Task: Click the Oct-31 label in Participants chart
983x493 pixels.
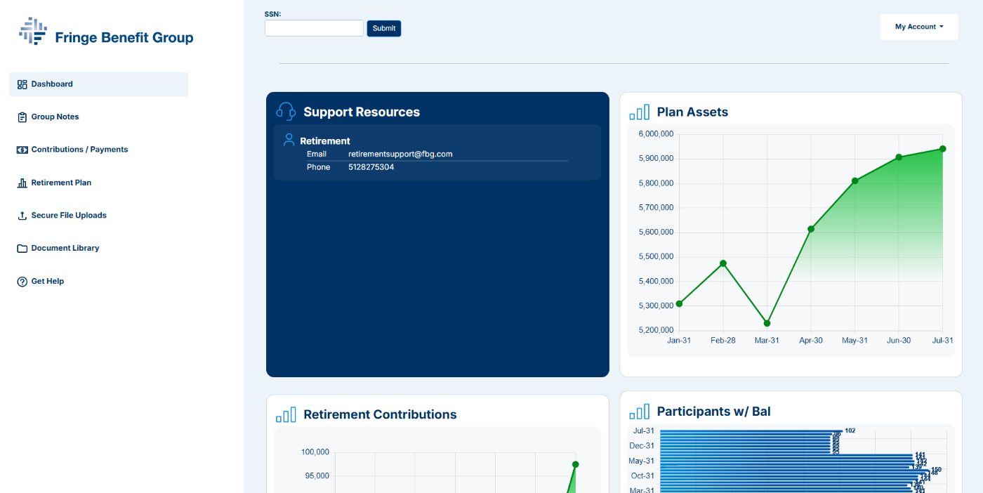Action: pyautogui.click(x=642, y=476)
